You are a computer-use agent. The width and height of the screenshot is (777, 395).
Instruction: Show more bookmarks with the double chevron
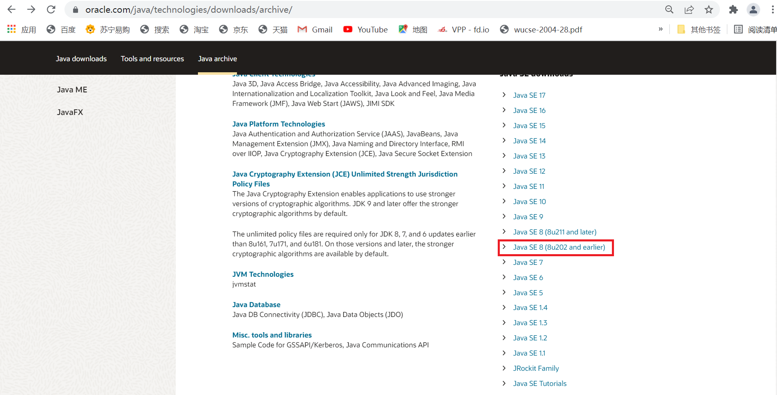(x=660, y=29)
